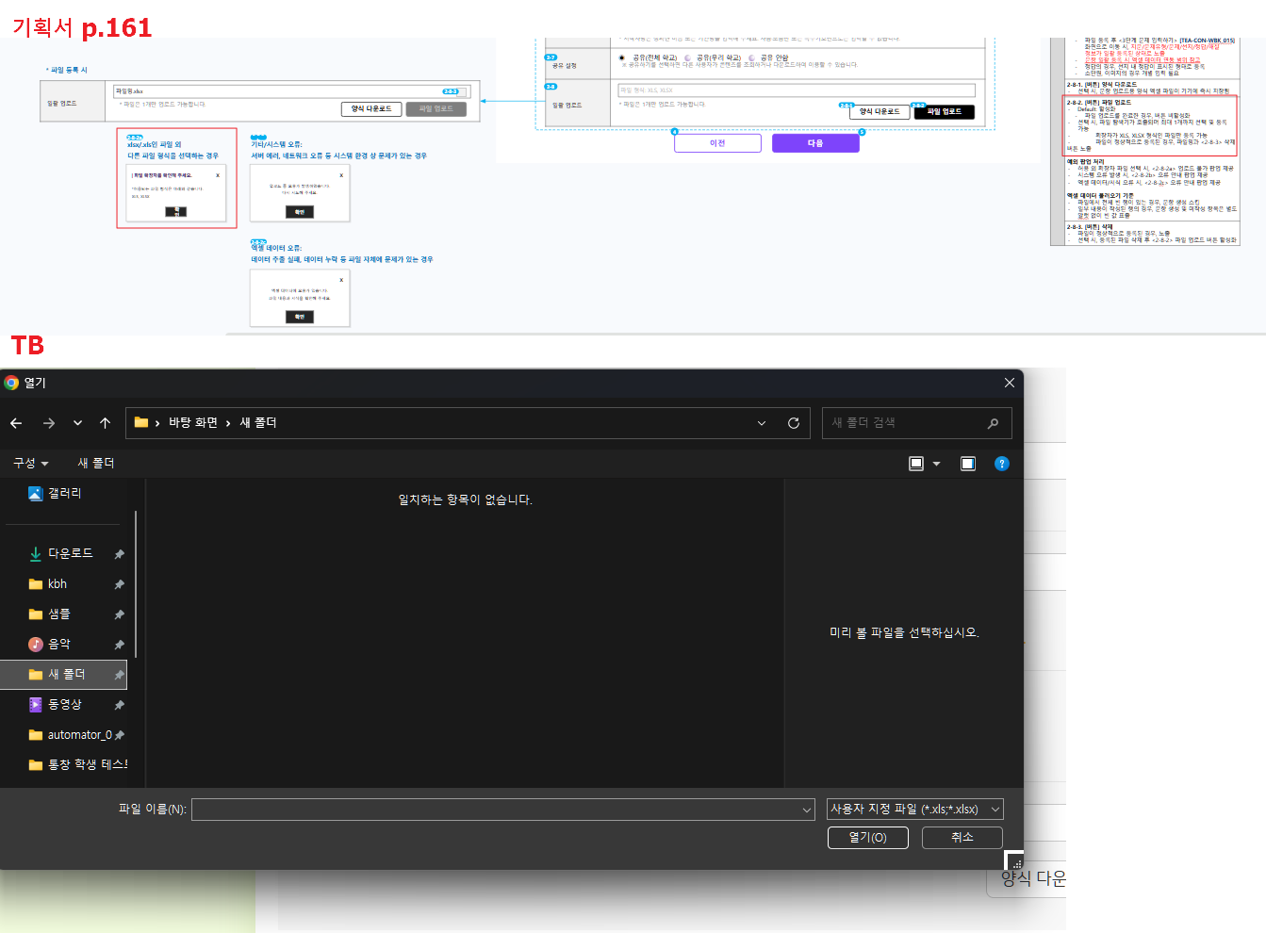Open the view options arrow next to layout icon
This screenshot has height=933, width=1266.
pyautogui.click(x=936, y=464)
